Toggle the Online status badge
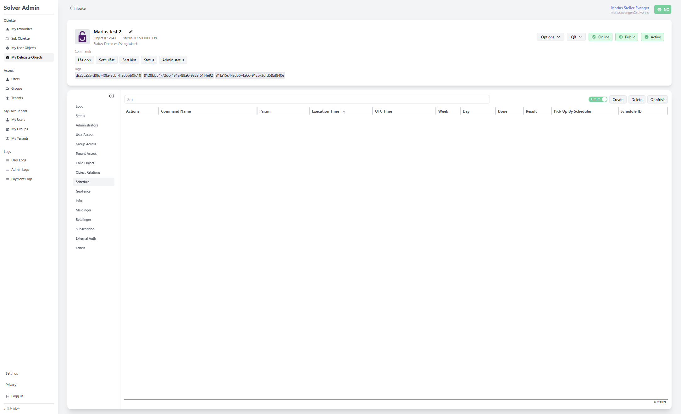Screen dimensions: 681x414 click(x=601, y=37)
